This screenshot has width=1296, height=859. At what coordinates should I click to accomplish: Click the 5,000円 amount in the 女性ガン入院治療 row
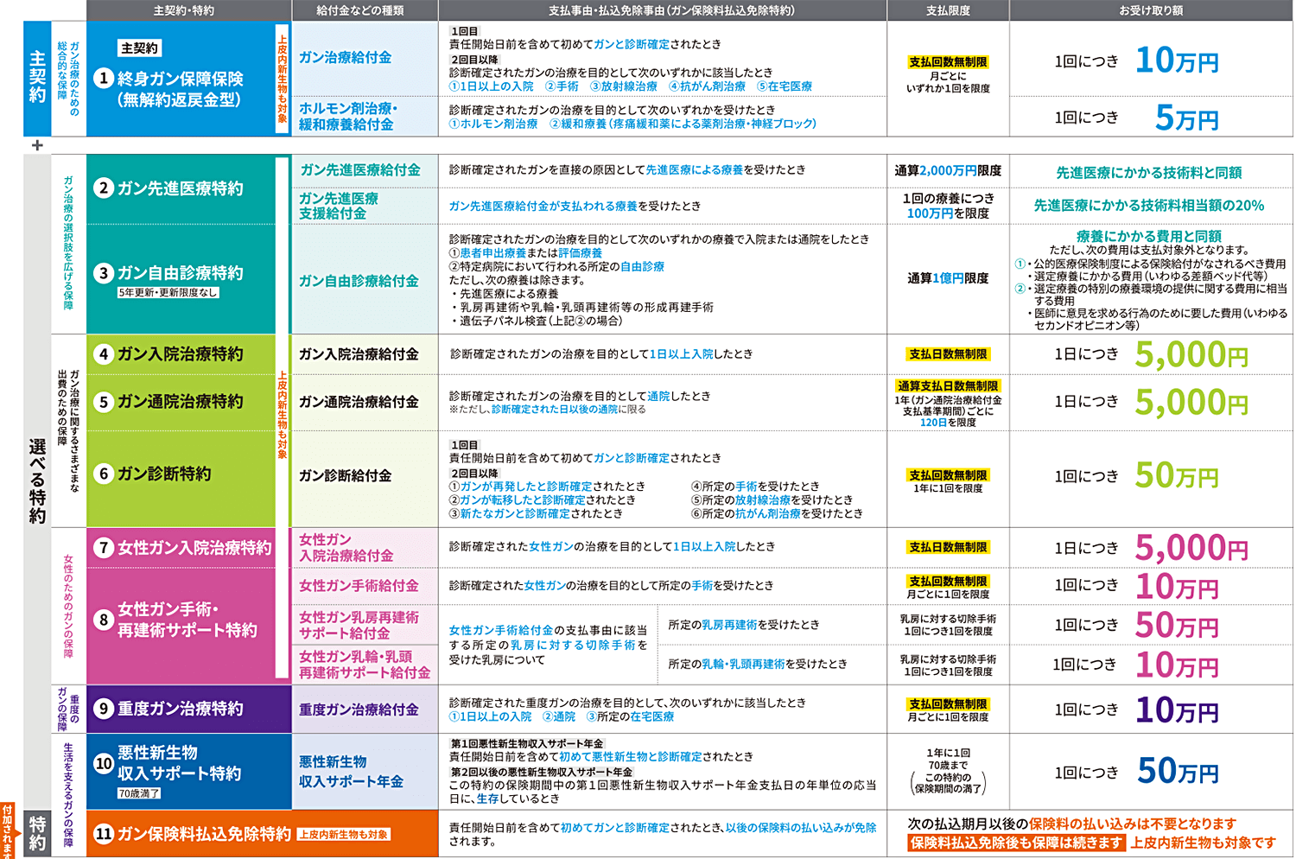click(1191, 549)
